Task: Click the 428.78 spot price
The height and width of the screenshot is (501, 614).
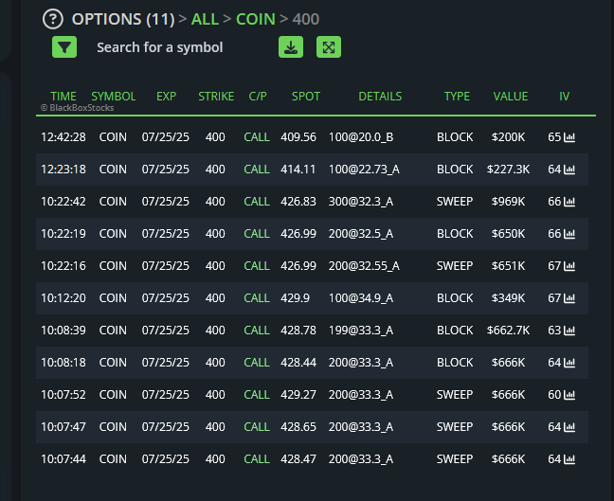Action: point(298,331)
